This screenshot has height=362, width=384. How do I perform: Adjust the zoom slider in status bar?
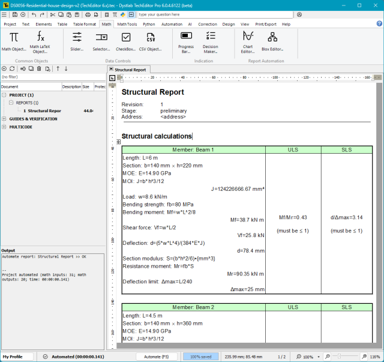[x=339, y=356]
